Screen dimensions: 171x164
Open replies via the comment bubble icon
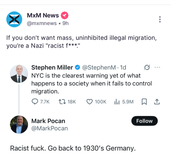pos(35,102)
